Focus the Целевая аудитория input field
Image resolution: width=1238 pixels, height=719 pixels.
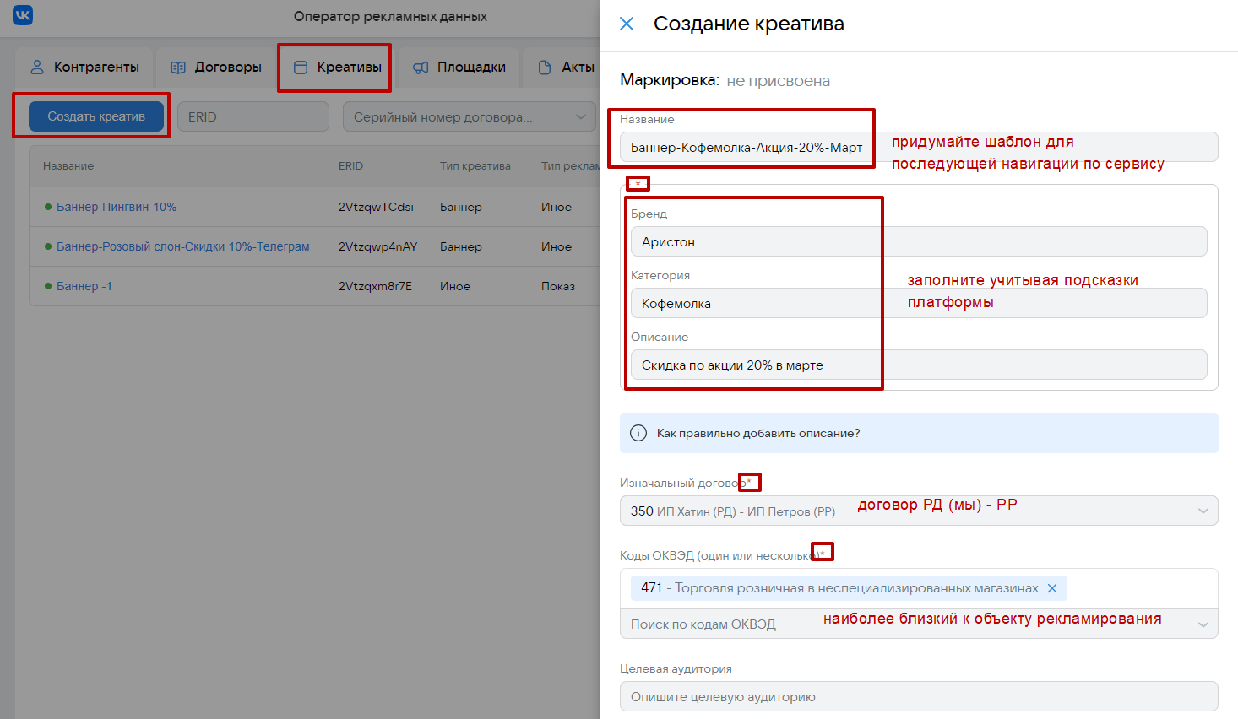[x=918, y=697]
